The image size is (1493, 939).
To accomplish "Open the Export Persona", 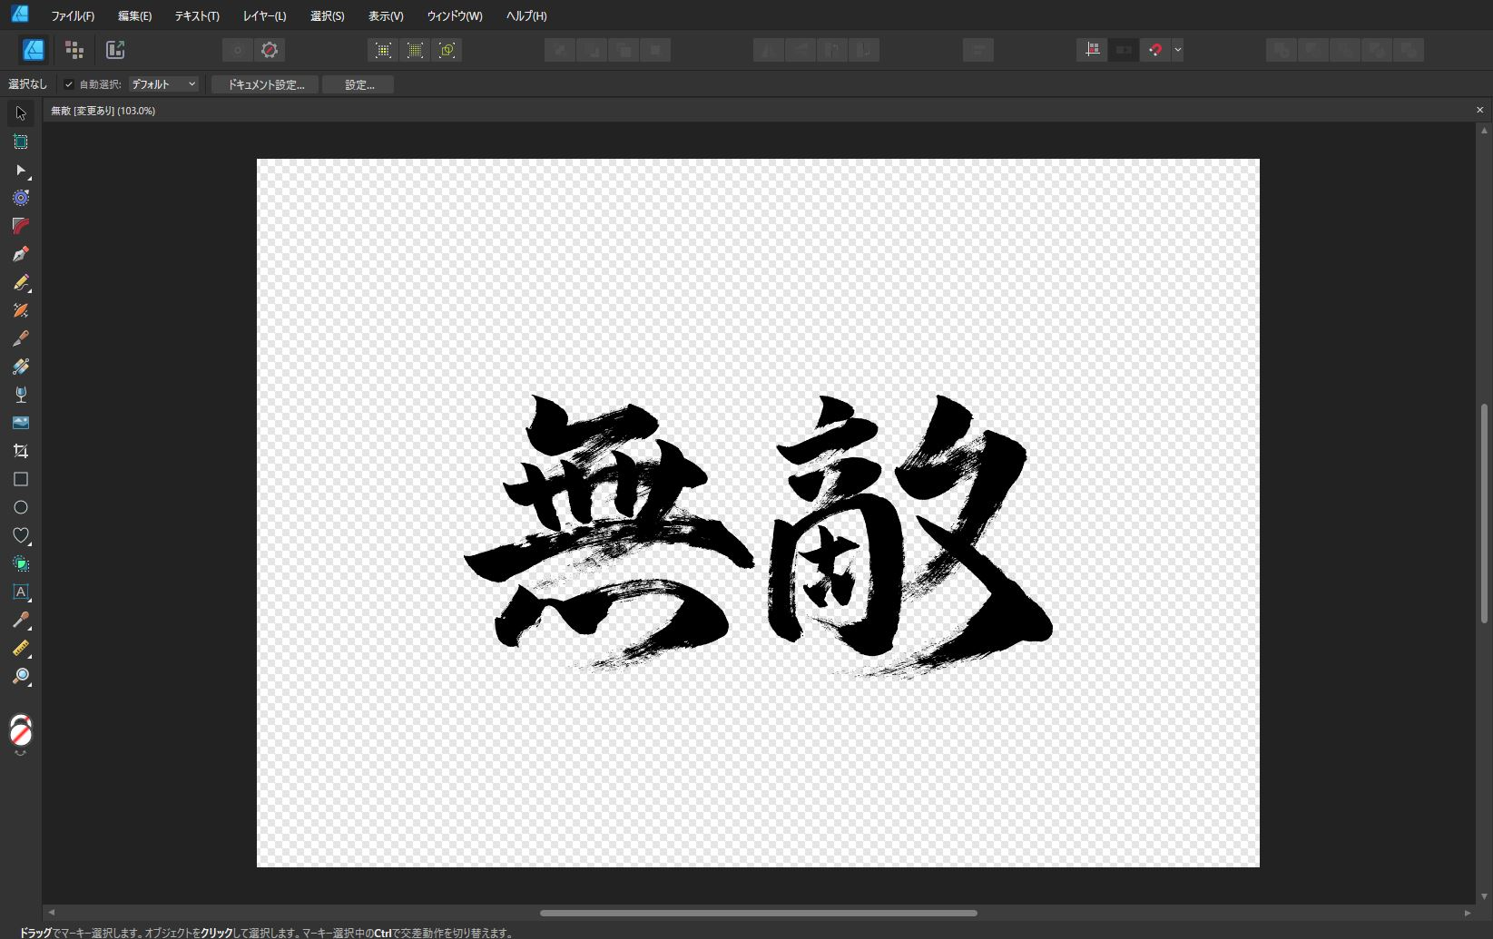I will click(115, 50).
